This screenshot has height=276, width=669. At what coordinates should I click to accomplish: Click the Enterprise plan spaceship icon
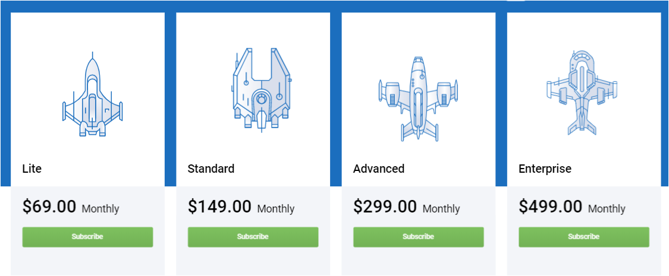[582, 93]
